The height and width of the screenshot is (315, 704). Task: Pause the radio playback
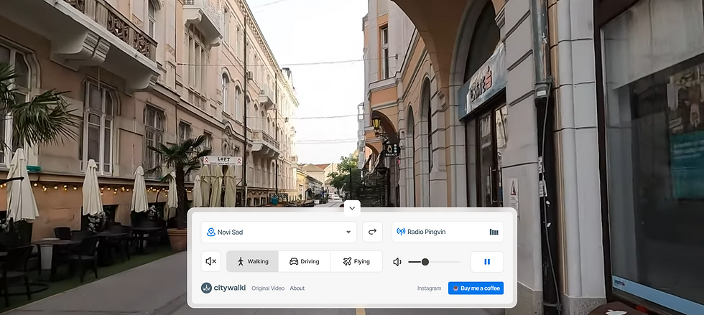coord(487,262)
